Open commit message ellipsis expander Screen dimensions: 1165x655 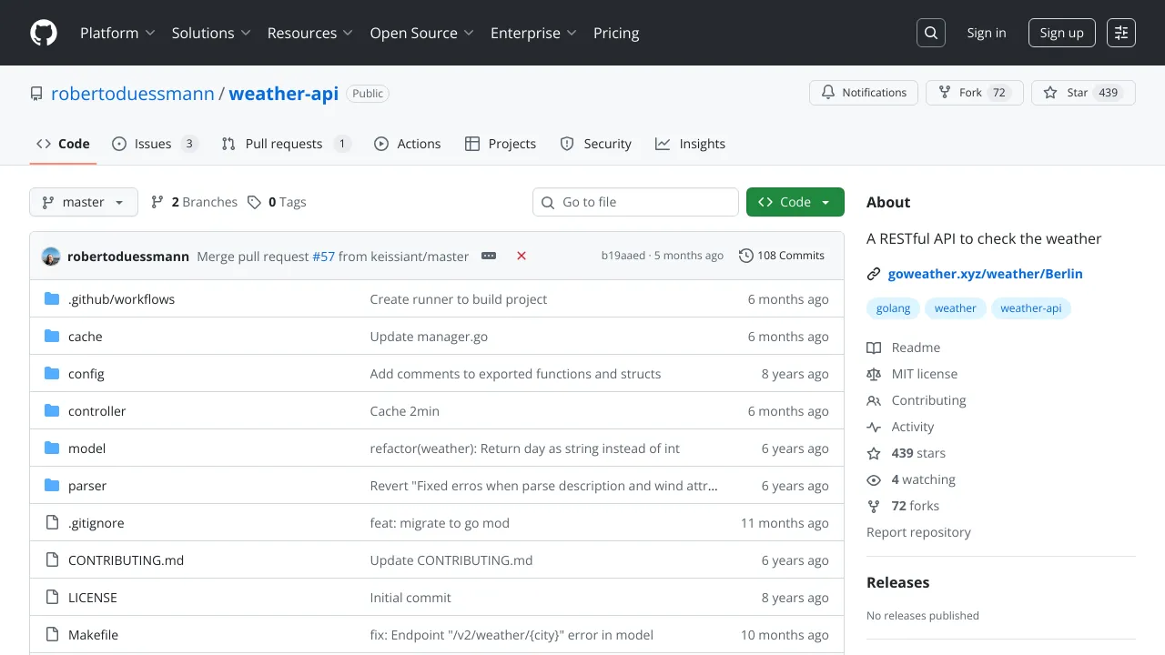point(489,256)
